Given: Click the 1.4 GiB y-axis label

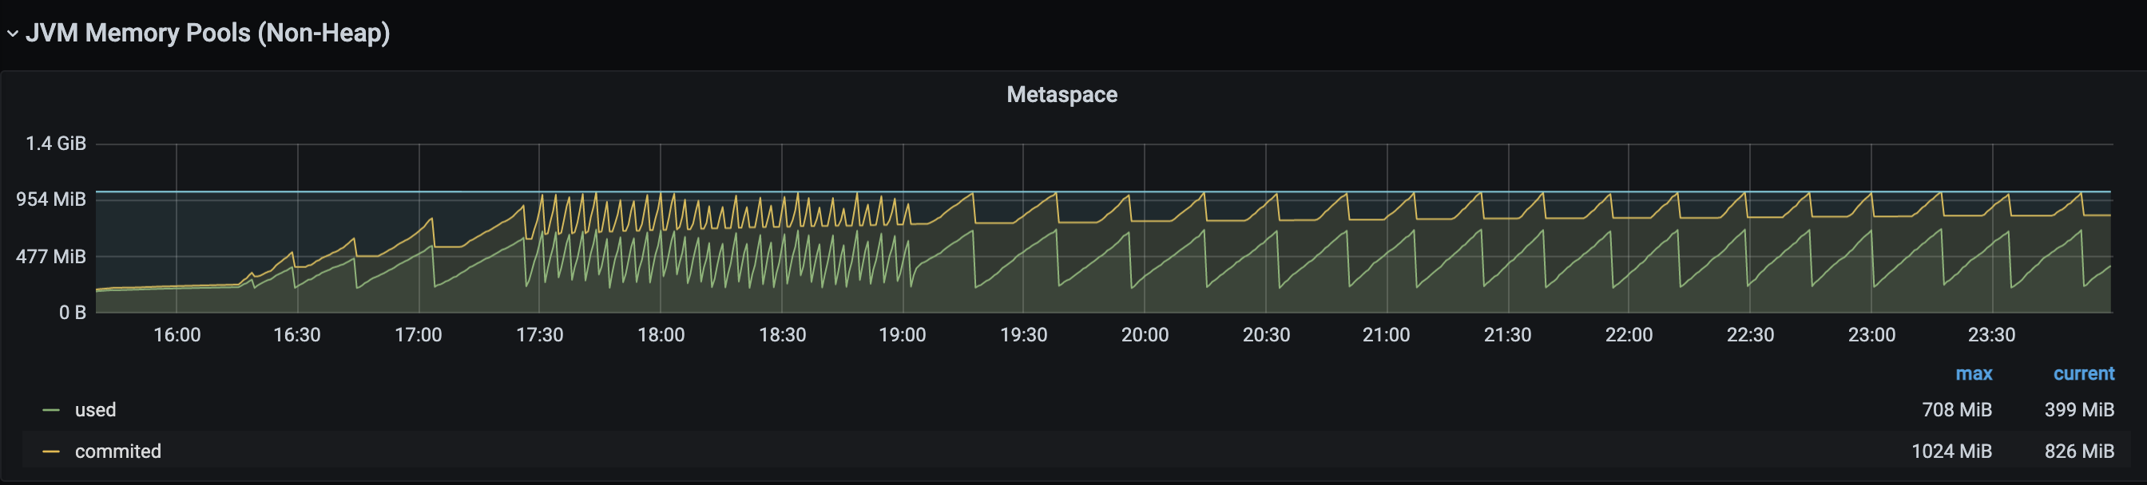Looking at the screenshot, I should (56, 143).
